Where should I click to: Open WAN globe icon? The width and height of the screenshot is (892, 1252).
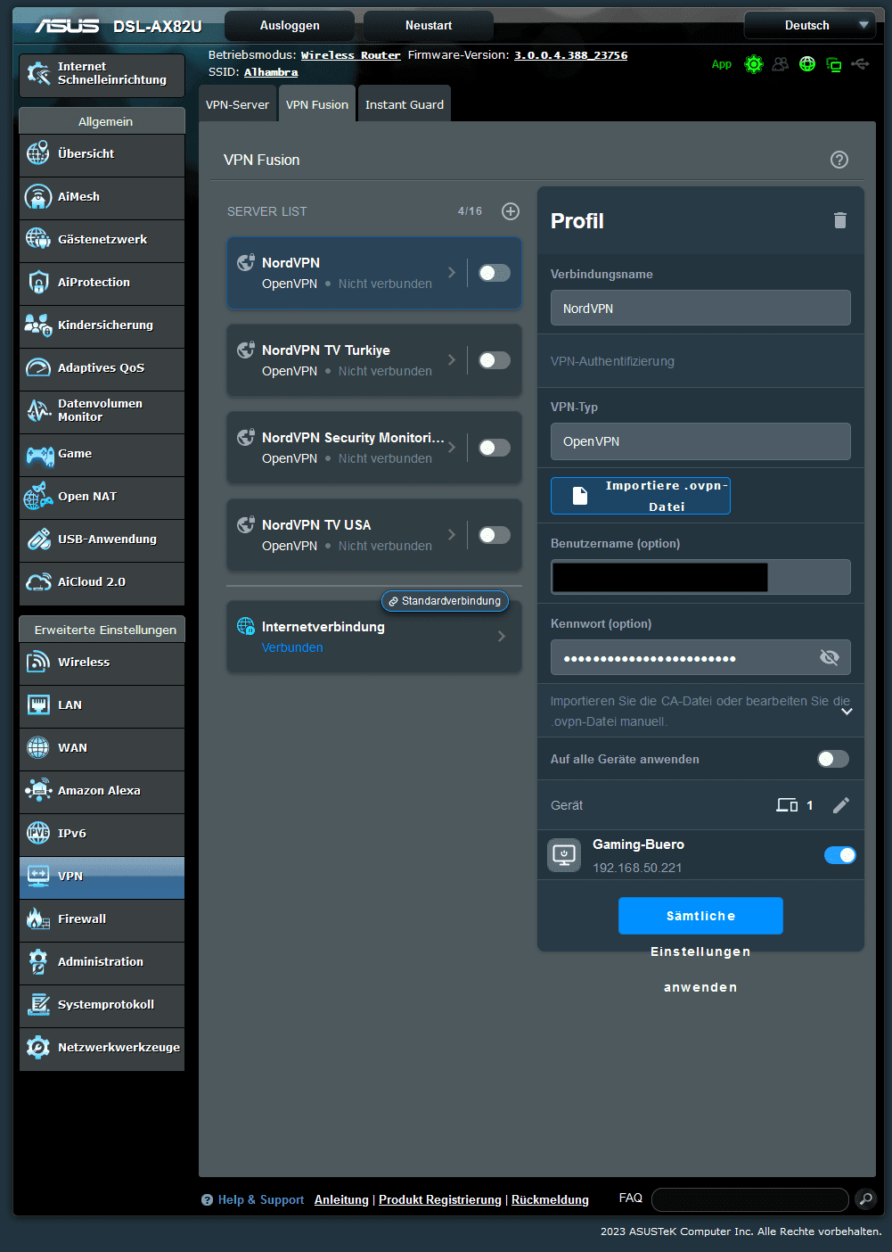point(38,747)
